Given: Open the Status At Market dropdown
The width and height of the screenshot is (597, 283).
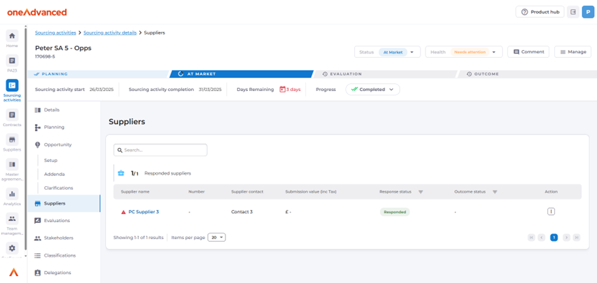Looking at the screenshot, I should click(x=387, y=52).
